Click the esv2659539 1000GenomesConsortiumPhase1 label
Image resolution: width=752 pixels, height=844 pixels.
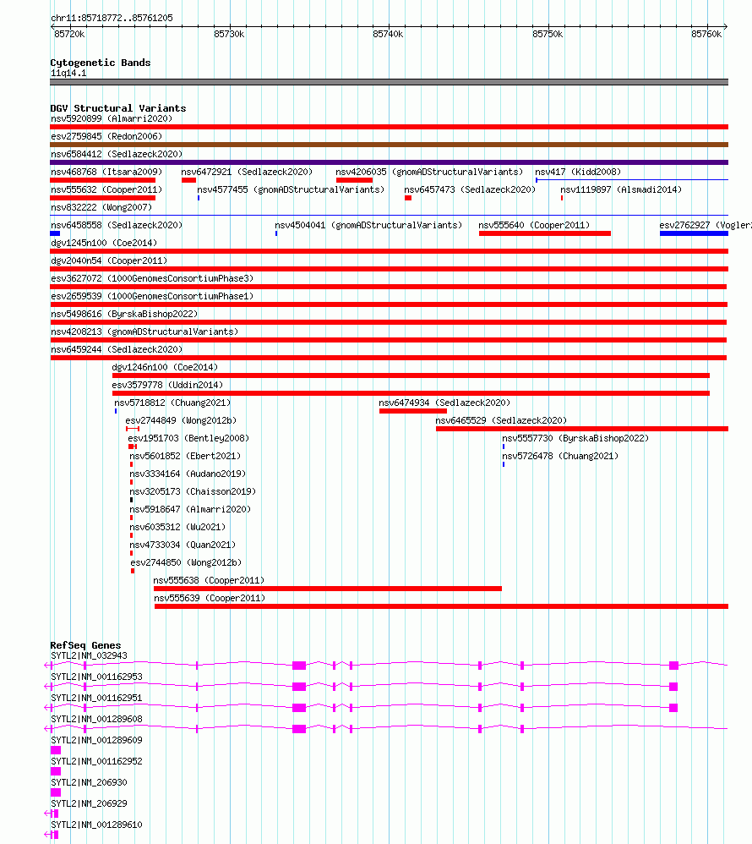[x=152, y=296]
